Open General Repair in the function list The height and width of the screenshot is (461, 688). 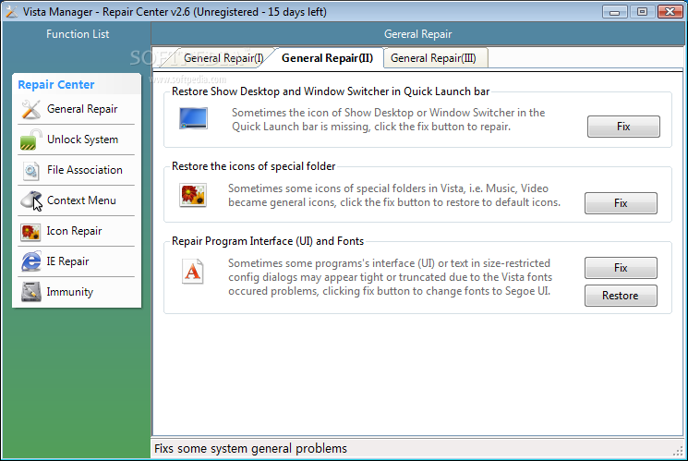[x=77, y=109]
